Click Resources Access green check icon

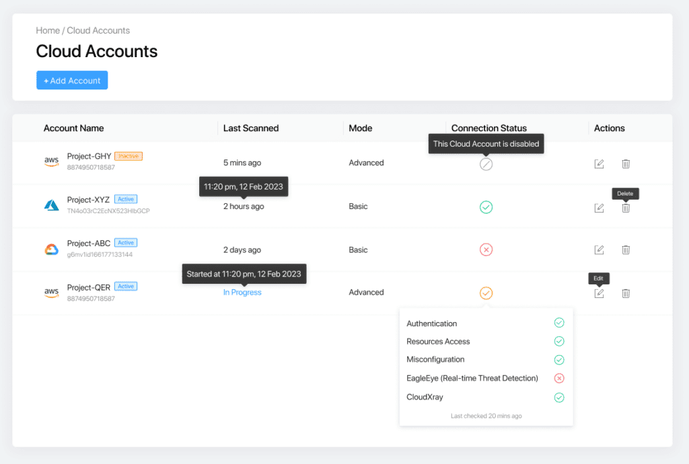click(559, 341)
